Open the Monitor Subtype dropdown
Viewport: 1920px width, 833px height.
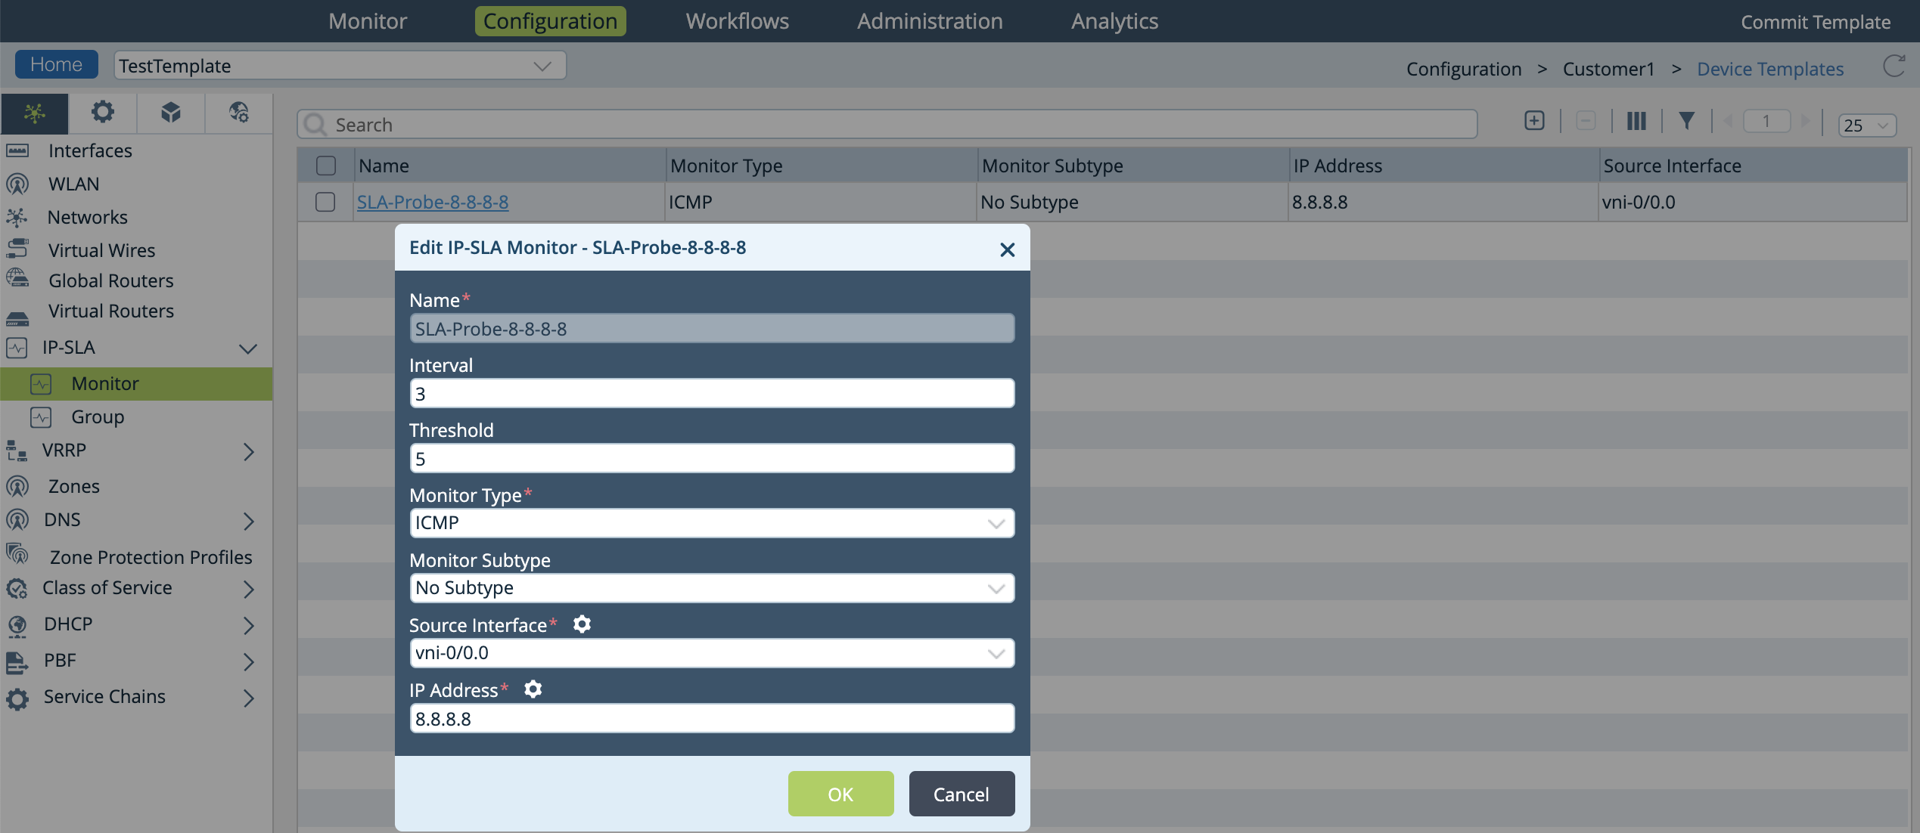tap(711, 588)
